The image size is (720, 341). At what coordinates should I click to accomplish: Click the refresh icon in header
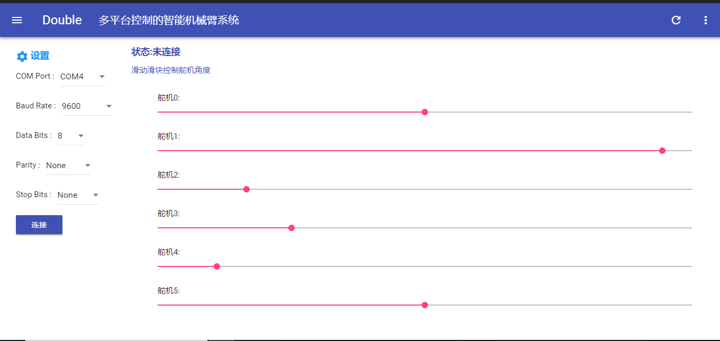(676, 20)
